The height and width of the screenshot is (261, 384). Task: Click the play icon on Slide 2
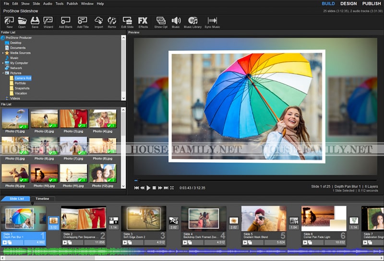[65, 243]
